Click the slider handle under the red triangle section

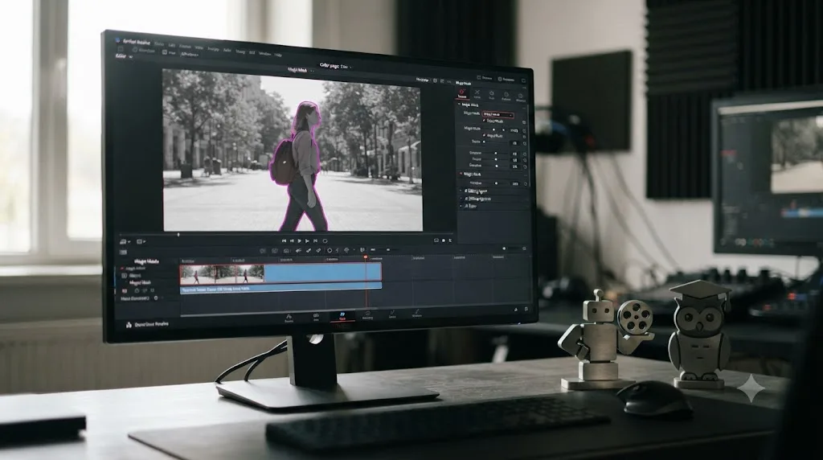pyautogui.click(x=496, y=183)
